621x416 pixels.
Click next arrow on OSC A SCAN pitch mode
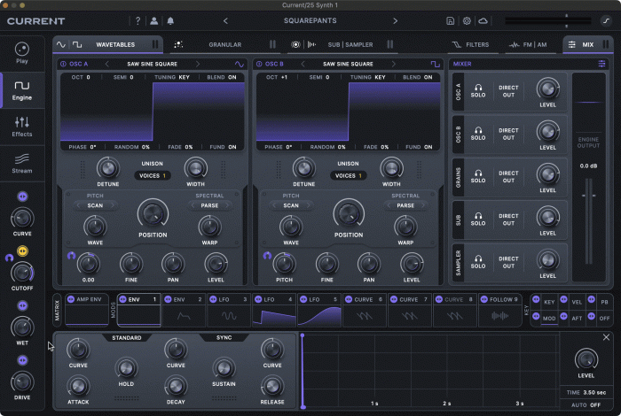pos(113,205)
